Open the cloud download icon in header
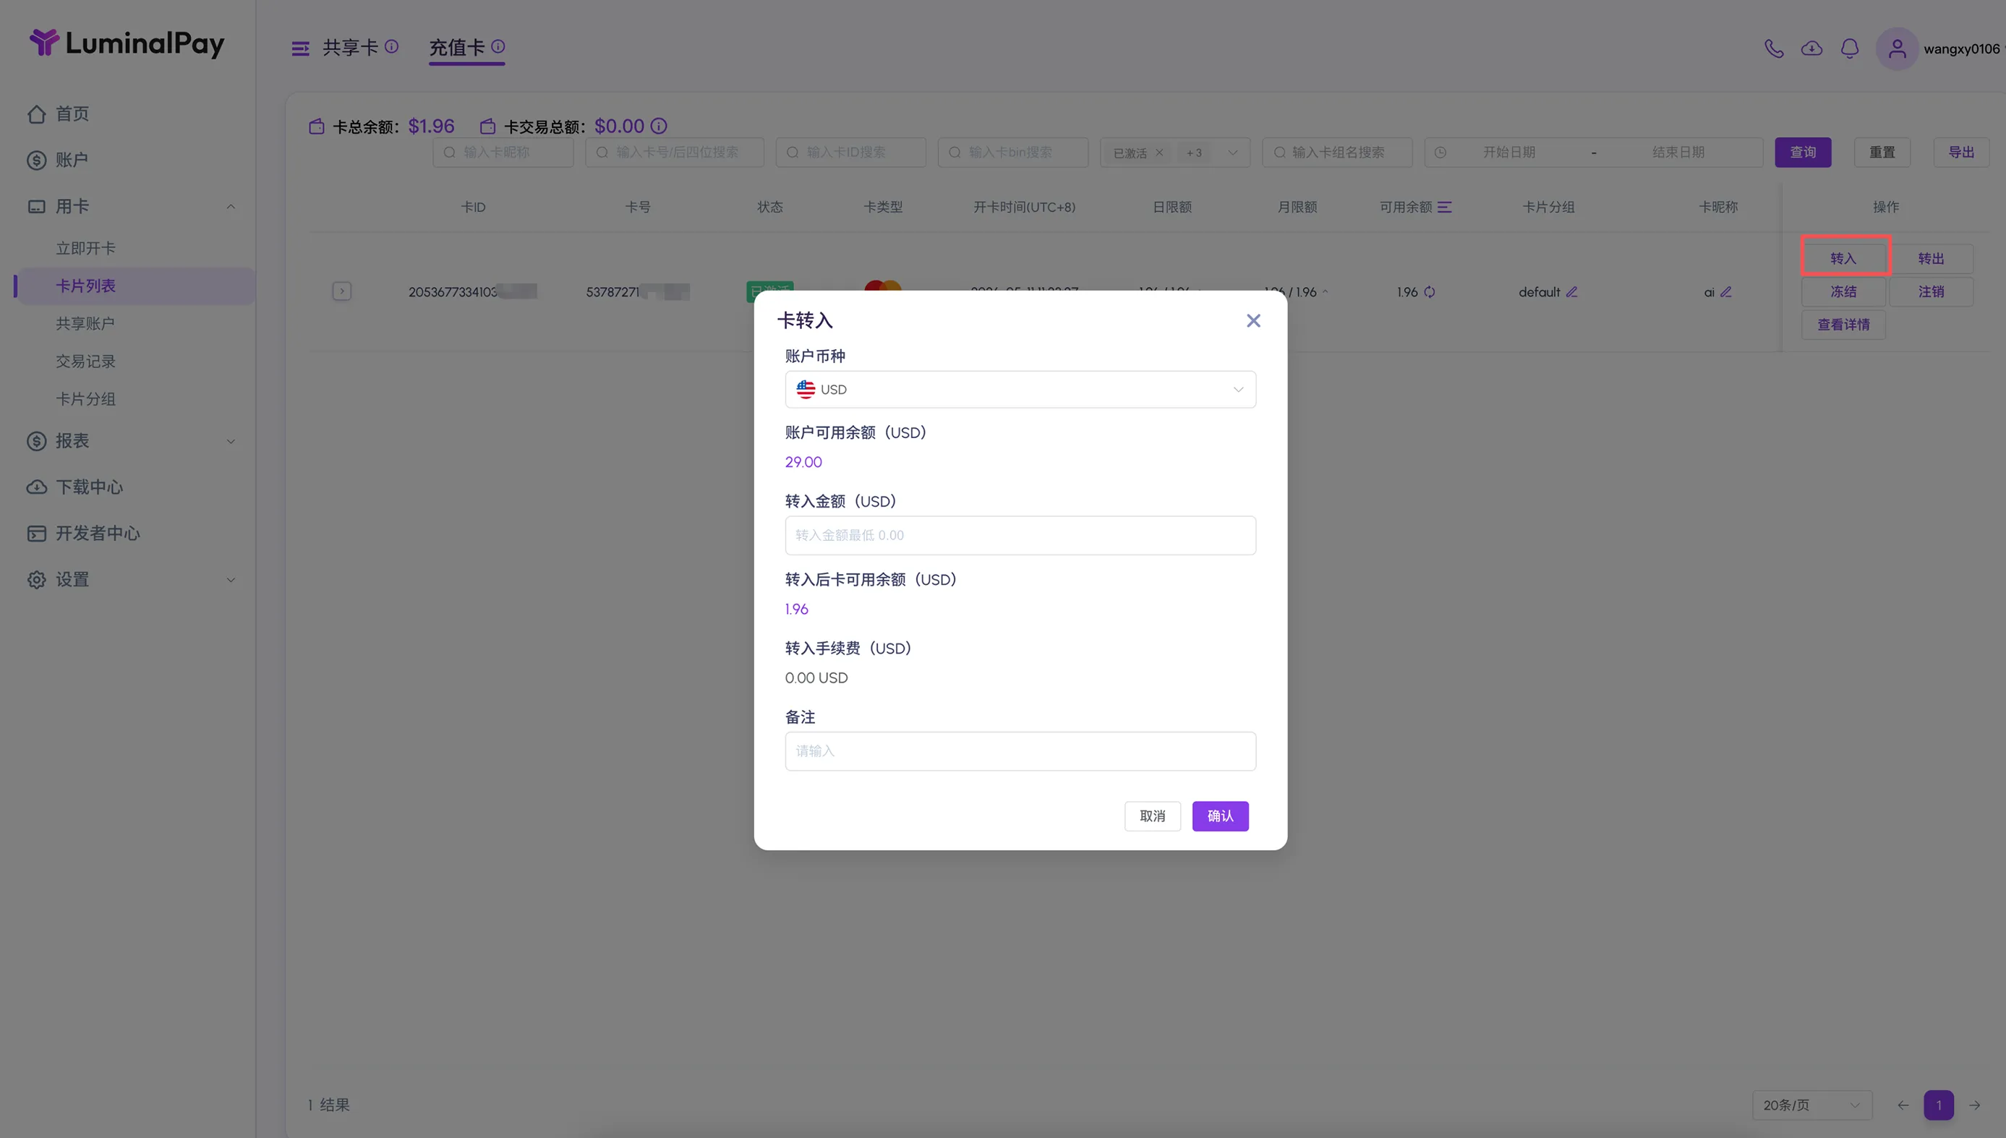The width and height of the screenshot is (2006, 1138). tap(1811, 48)
